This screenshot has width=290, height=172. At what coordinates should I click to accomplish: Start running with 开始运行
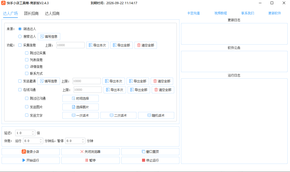click(x=31, y=160)
